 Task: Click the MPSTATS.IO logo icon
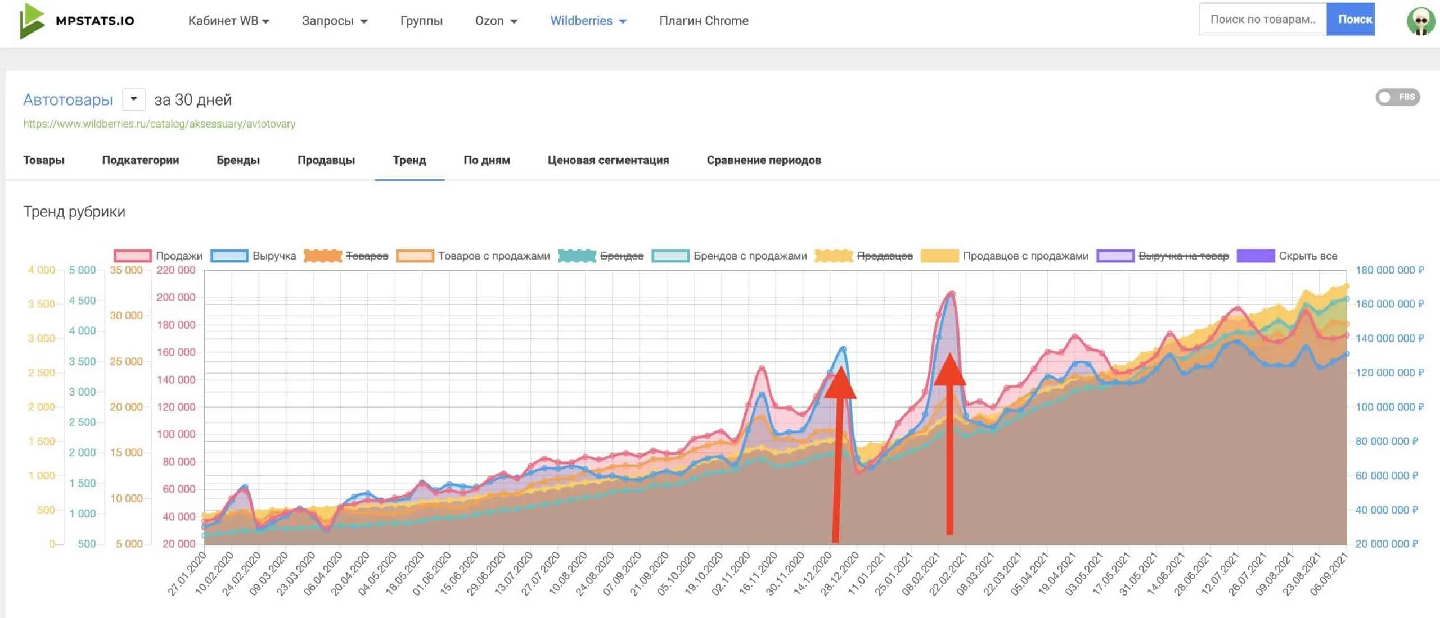click(31, 21)
